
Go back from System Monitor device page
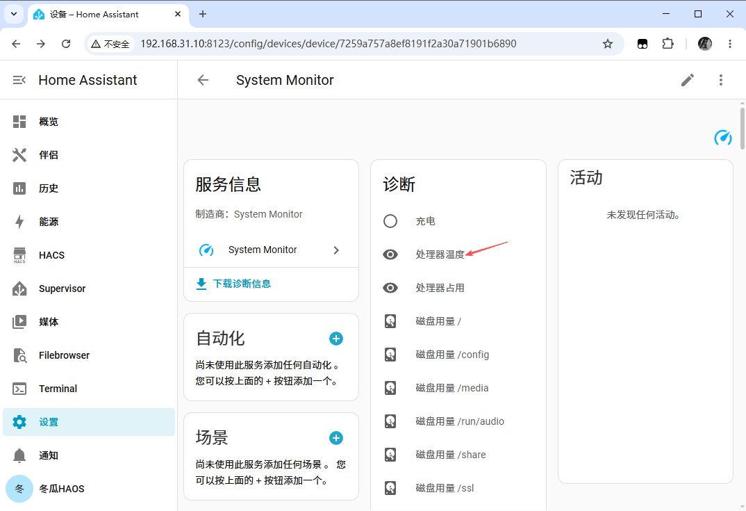click(x=203, y=80)
